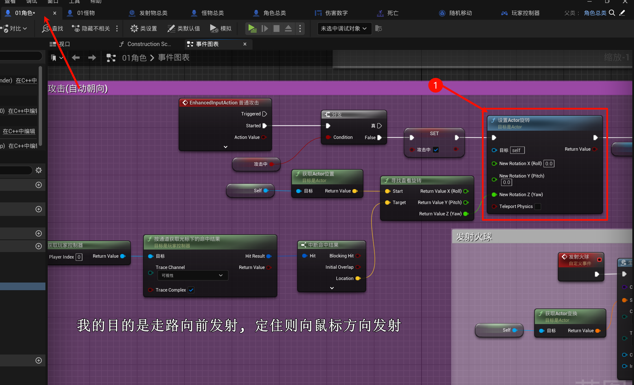The image size is (634, 385).
Task: Click the green Play button
Action: coord(252,29)
